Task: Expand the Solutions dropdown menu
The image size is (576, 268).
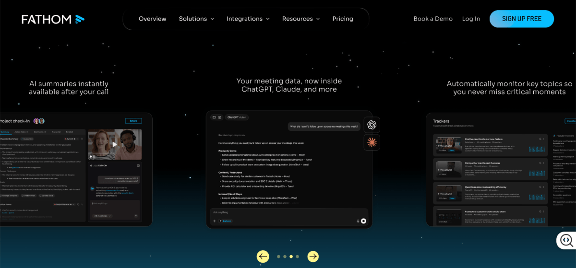Action: click(x=196, y=19)
